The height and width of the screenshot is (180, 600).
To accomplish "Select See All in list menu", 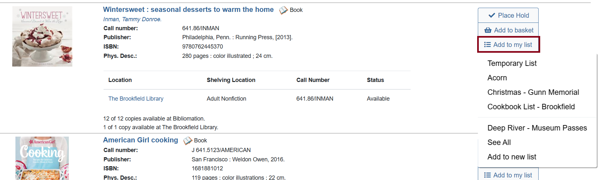I will (499, 142).
